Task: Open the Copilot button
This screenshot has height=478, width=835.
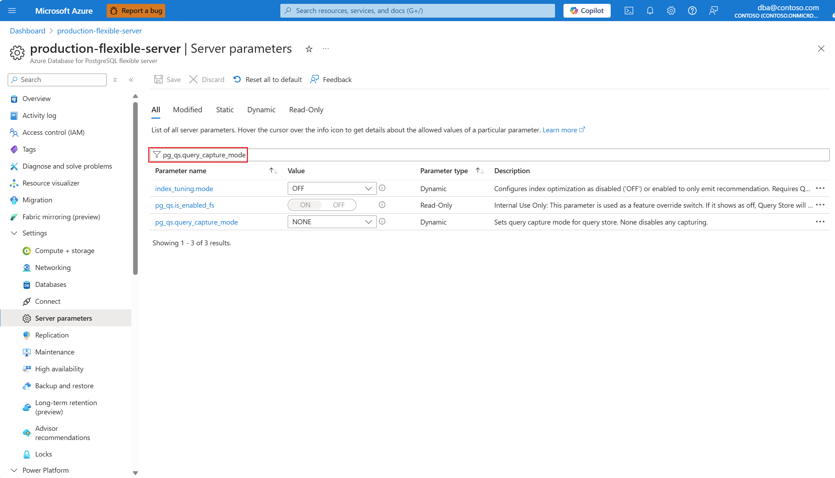Action: (587, 11)
